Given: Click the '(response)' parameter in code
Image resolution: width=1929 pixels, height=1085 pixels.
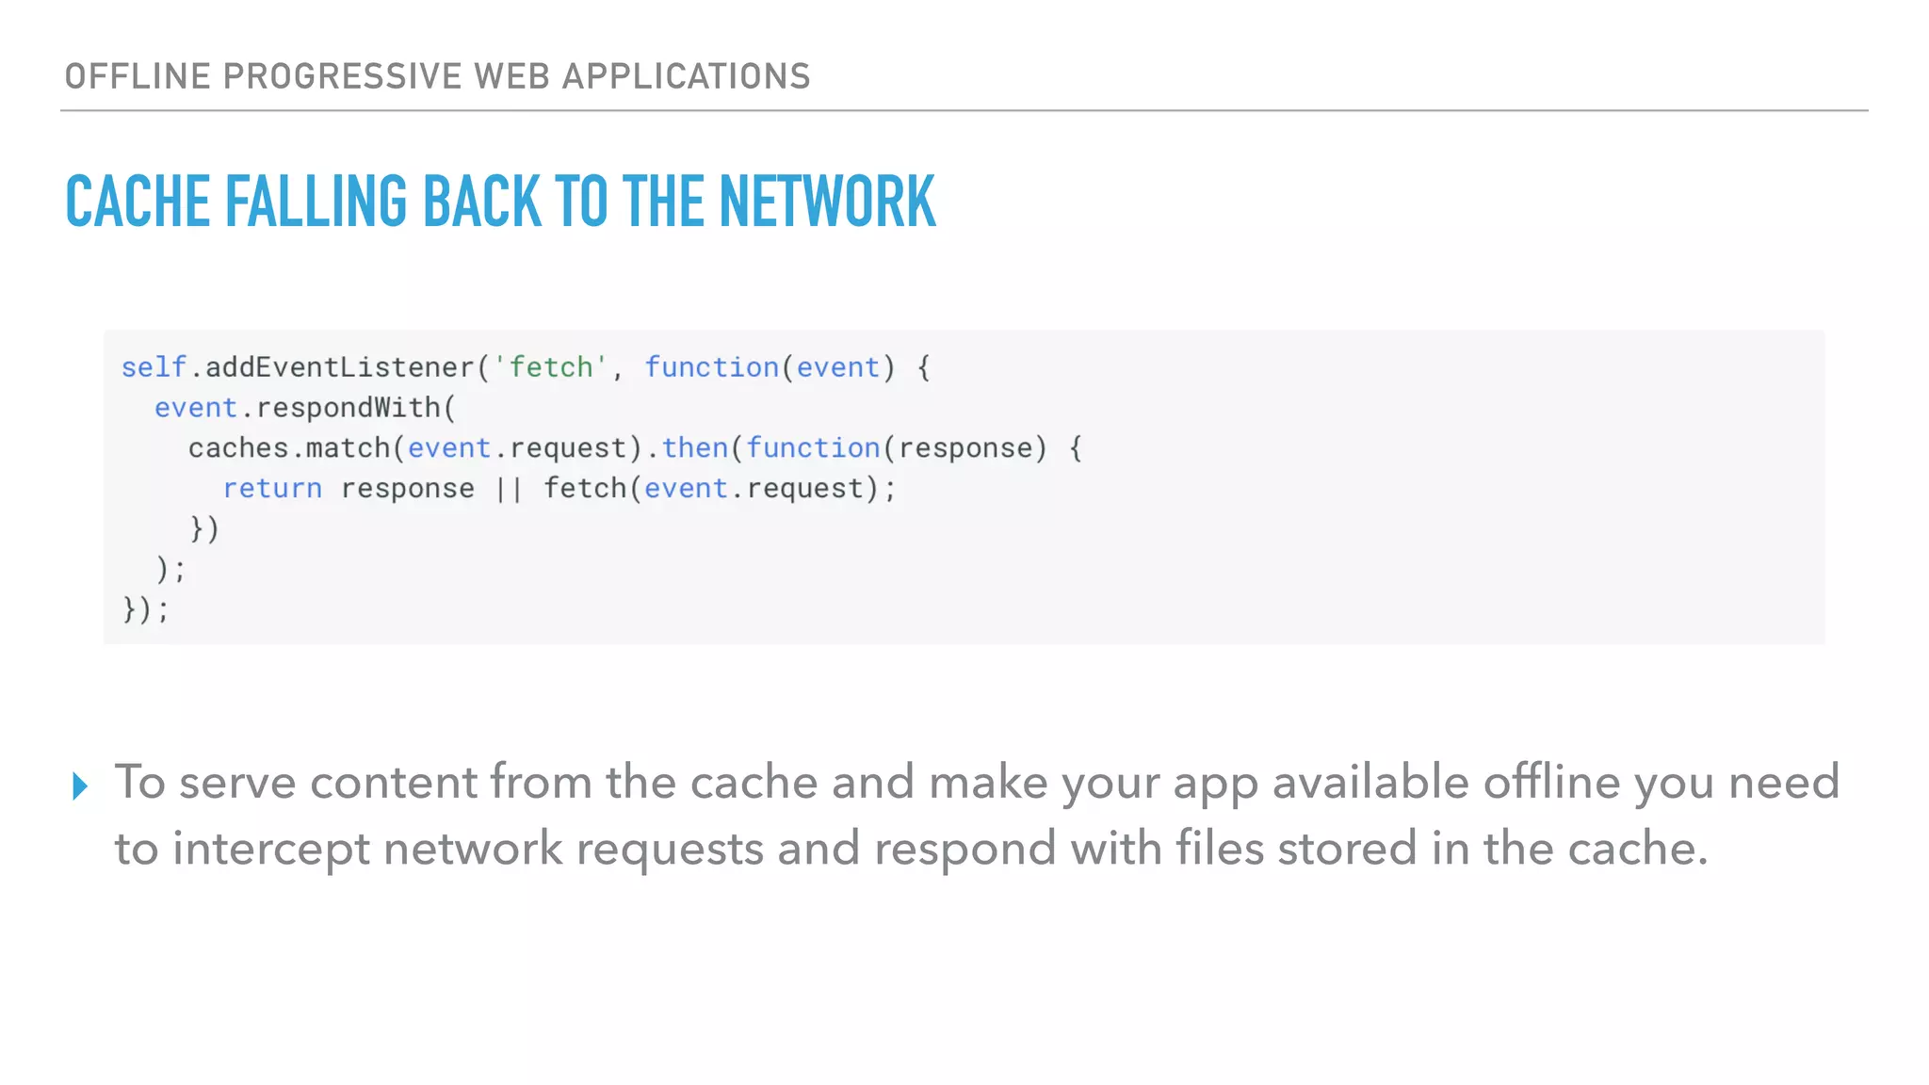Looking at the screenshot, I should point(965,448).
